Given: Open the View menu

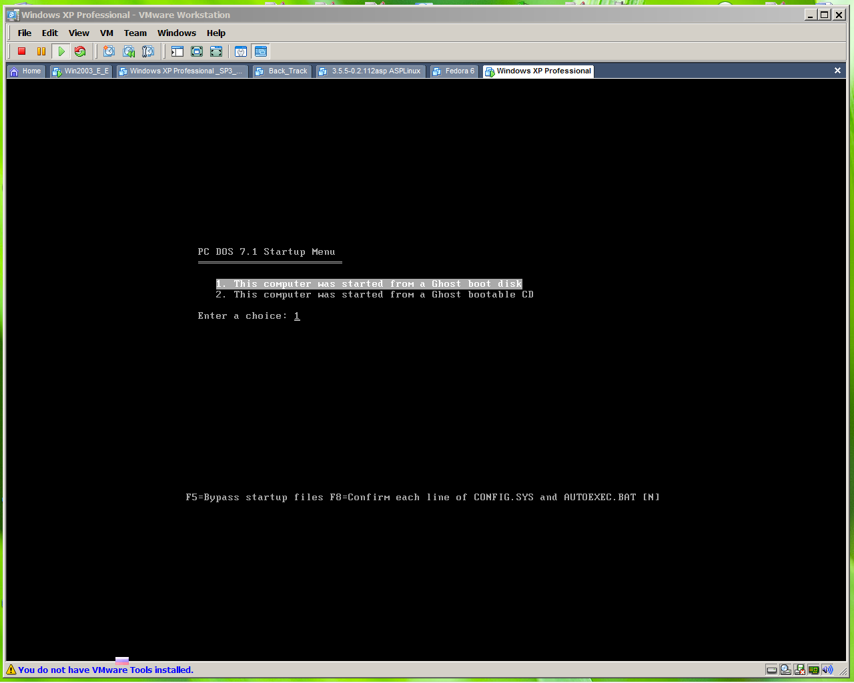Looking at the screenshot, I should [79, 33].
